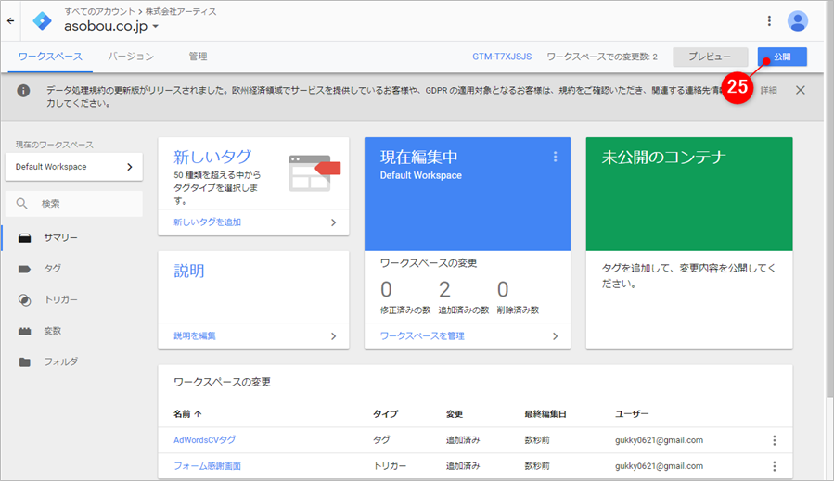Sort by 名前 using the arrow

coord(198,413)
